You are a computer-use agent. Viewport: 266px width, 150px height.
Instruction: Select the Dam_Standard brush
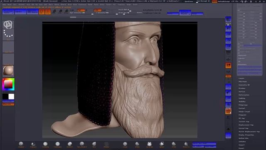pos(82,145)
